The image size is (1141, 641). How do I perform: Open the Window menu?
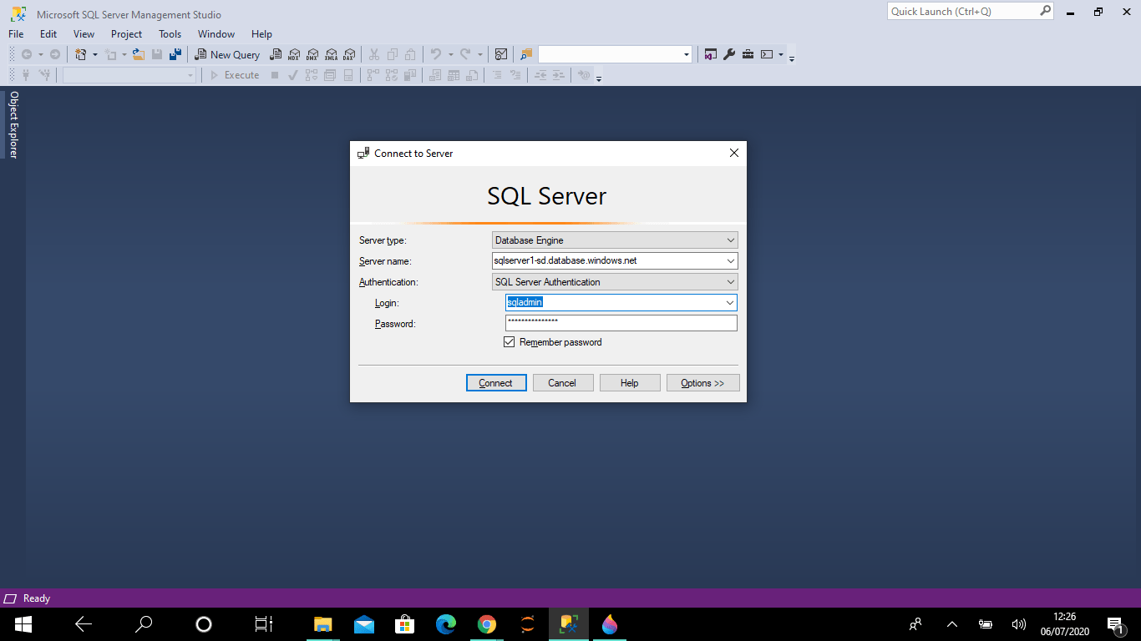coord(216,34)
